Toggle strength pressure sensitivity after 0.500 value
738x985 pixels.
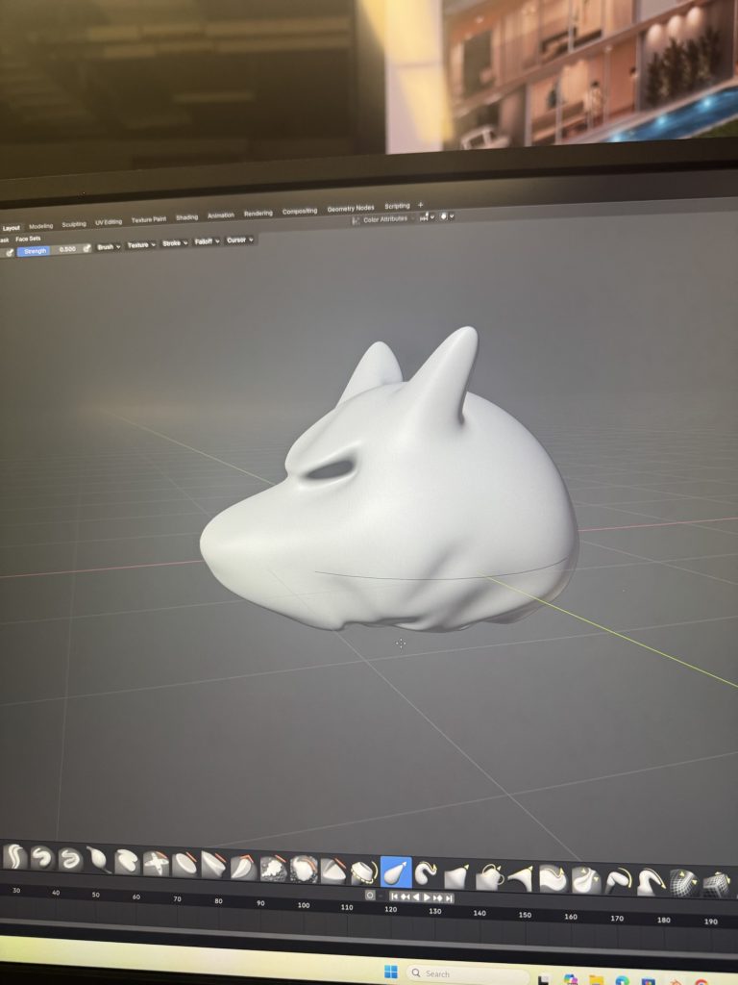coord(86,249)
